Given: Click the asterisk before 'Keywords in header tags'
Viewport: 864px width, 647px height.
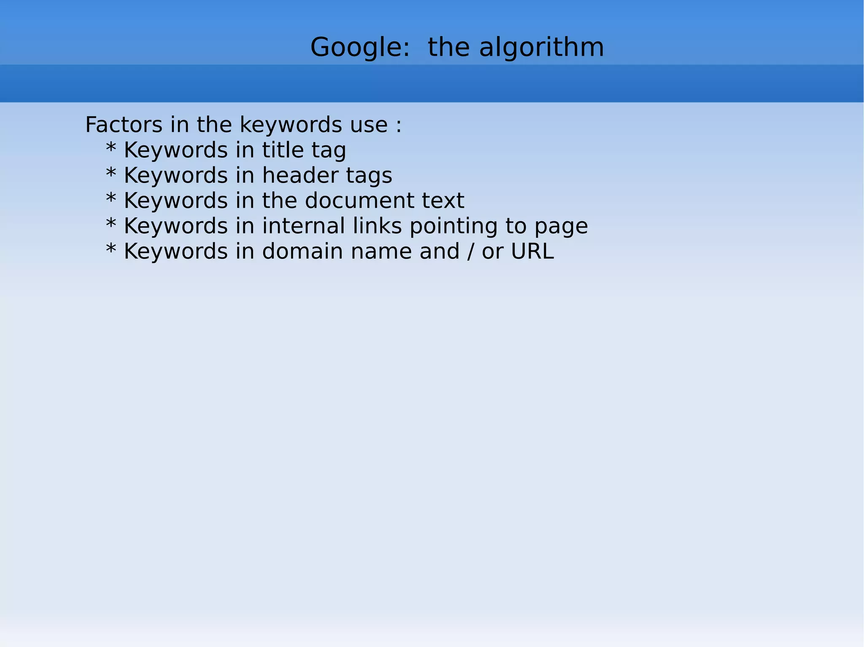Looking at the screenshot, I should point(111,173).
